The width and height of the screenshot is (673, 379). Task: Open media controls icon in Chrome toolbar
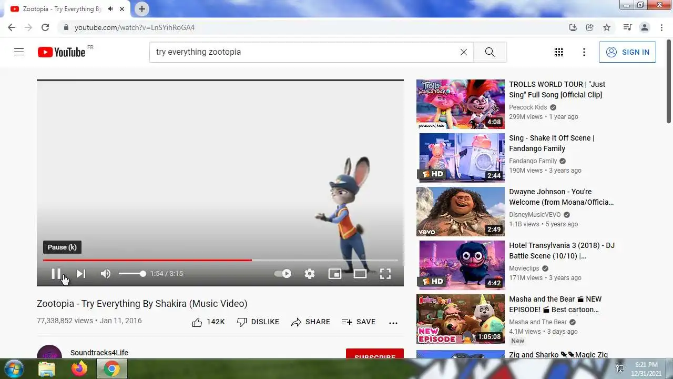click(x=627, y=27)
